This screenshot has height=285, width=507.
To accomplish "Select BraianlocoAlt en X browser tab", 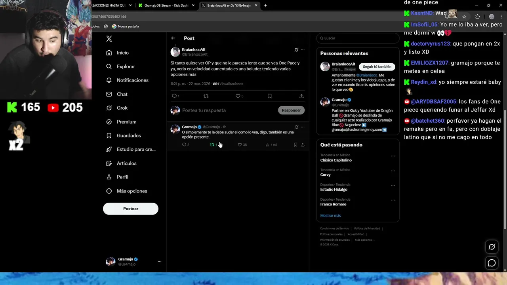I will coord(229,6).
